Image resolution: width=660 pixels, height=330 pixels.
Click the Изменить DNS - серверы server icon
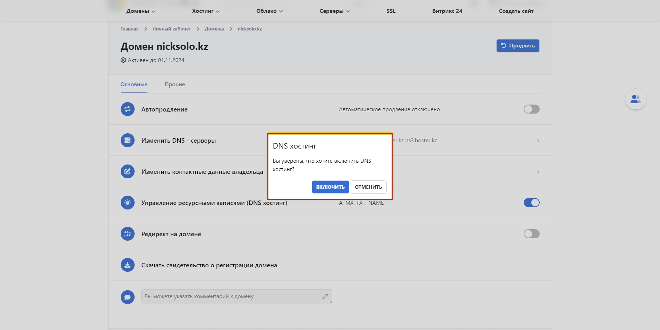(x=127, y=140)
